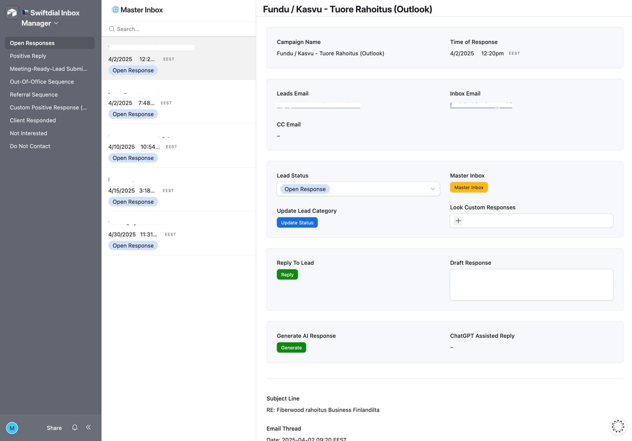Expand the Open Response status pill on first email
The height and width of the screenshot is (441, 632).
point(133,70)
